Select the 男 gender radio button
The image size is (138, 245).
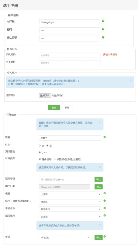40,146
